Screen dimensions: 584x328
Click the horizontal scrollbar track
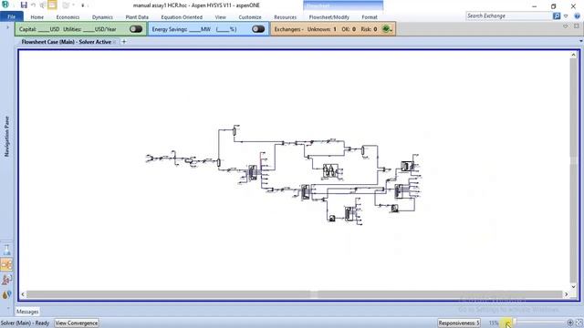point(294,294)
